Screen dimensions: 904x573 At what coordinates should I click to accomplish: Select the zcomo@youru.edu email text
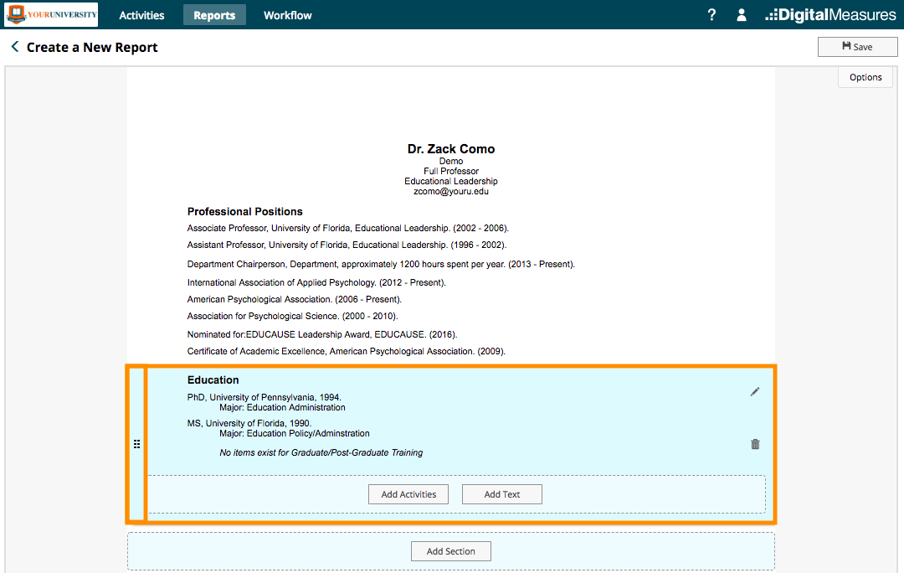coord(451,192)
